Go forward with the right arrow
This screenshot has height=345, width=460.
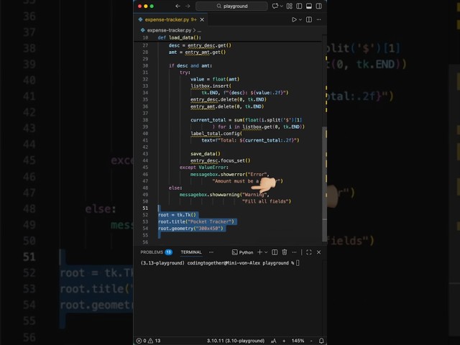(188, 6)
